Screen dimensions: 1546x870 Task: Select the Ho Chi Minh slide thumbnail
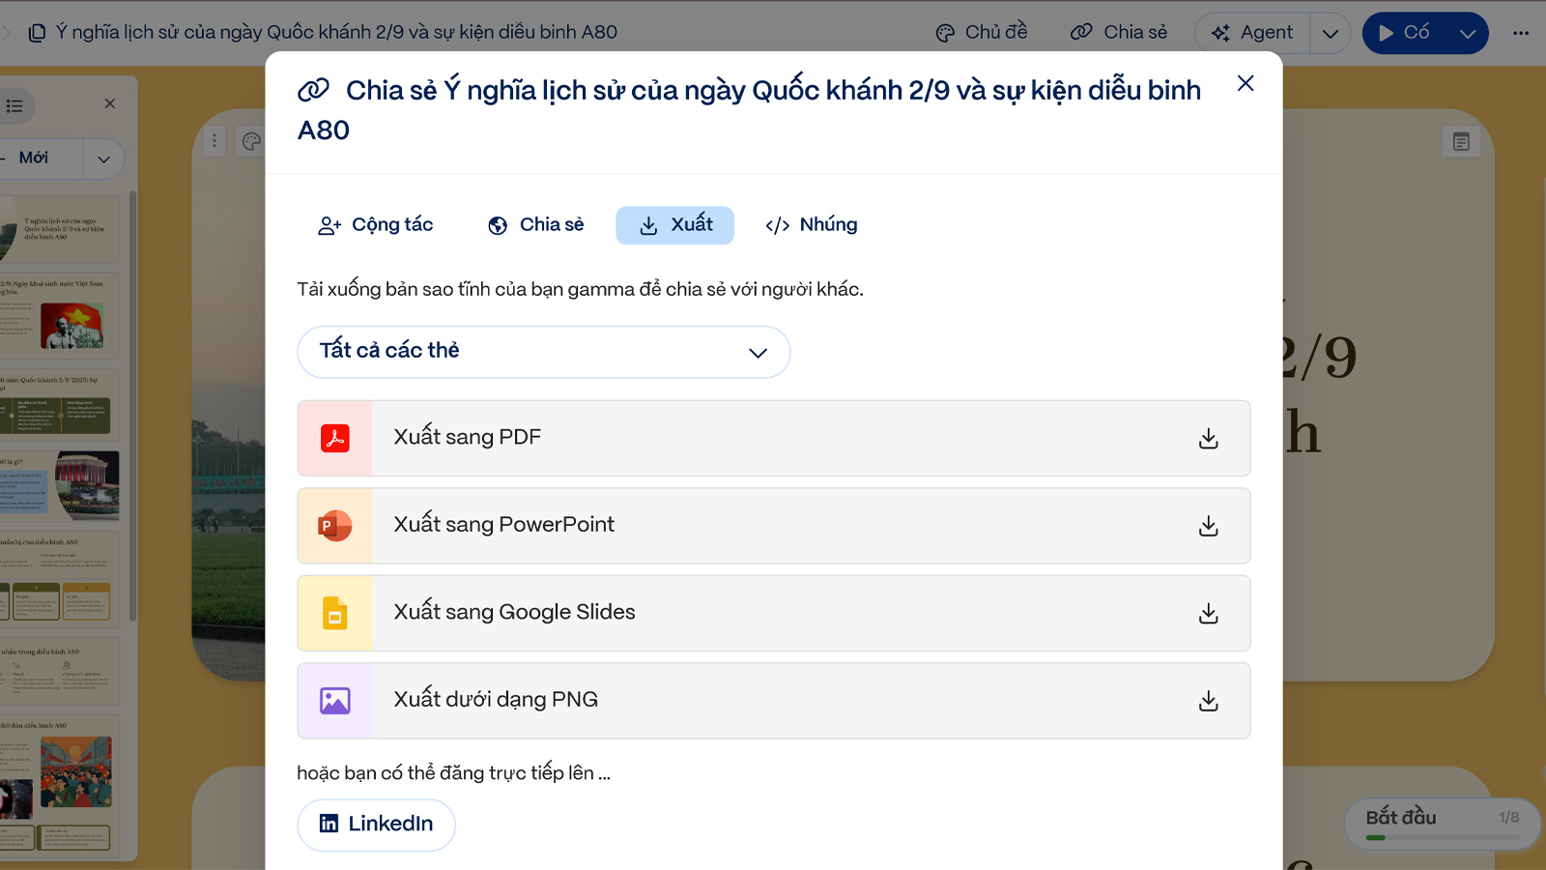(x=62, y=315)
